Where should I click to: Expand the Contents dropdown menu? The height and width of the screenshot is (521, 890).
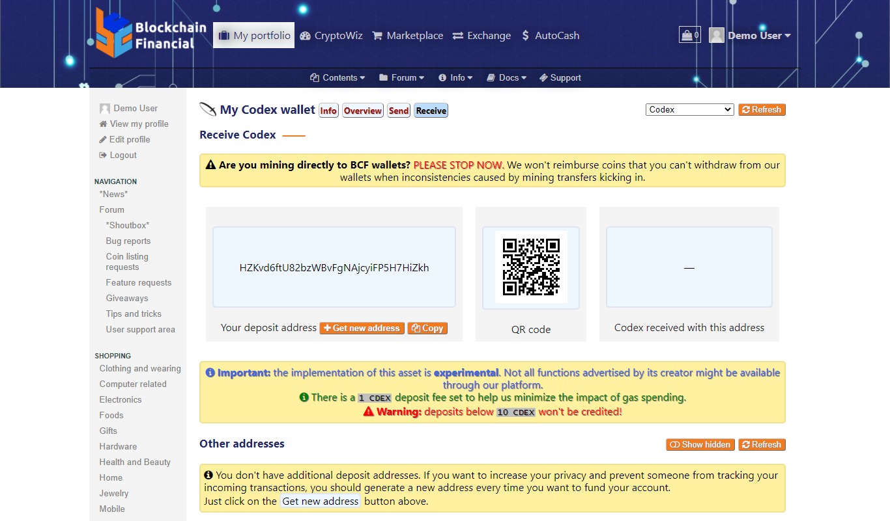coord(337,77)
